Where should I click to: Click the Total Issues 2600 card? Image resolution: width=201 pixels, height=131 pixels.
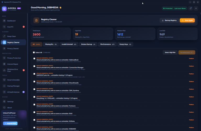tap(51, 34)
